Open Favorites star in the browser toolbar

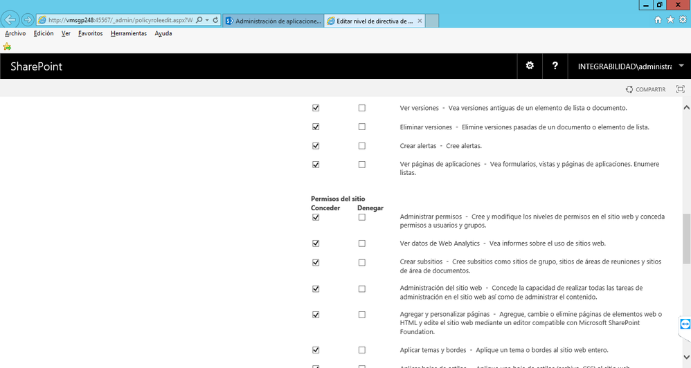coord(670,19)
